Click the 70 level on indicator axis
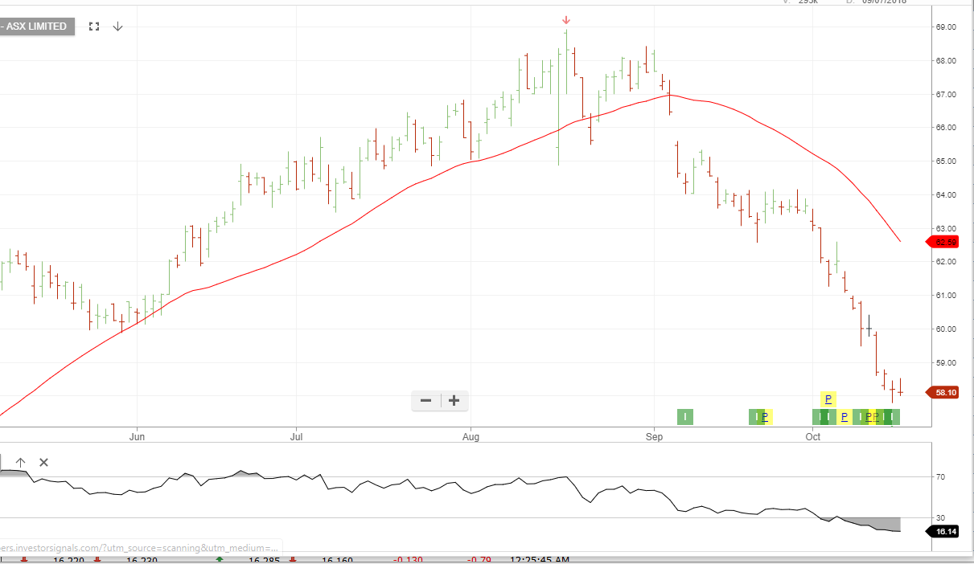974x564 pixels. coord(940,477)
